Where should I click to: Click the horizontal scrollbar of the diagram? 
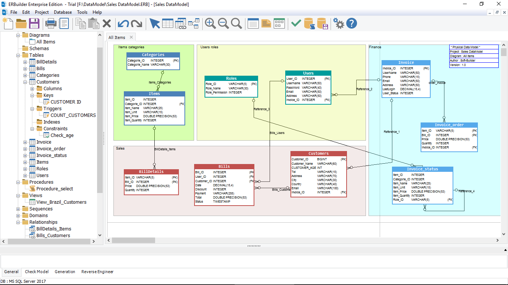pos(134,240)
